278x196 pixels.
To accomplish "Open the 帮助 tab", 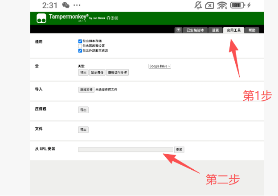I will click(x=252, y=30).
